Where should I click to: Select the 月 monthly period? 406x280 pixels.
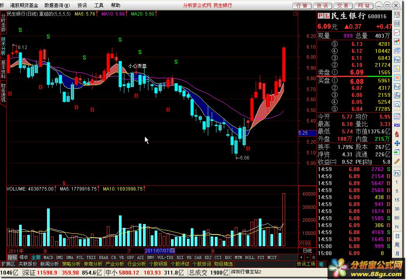click(x=397, y=254)
